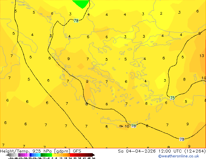
Task: Click the "12:00 UTC" time text
Action: 170,151
